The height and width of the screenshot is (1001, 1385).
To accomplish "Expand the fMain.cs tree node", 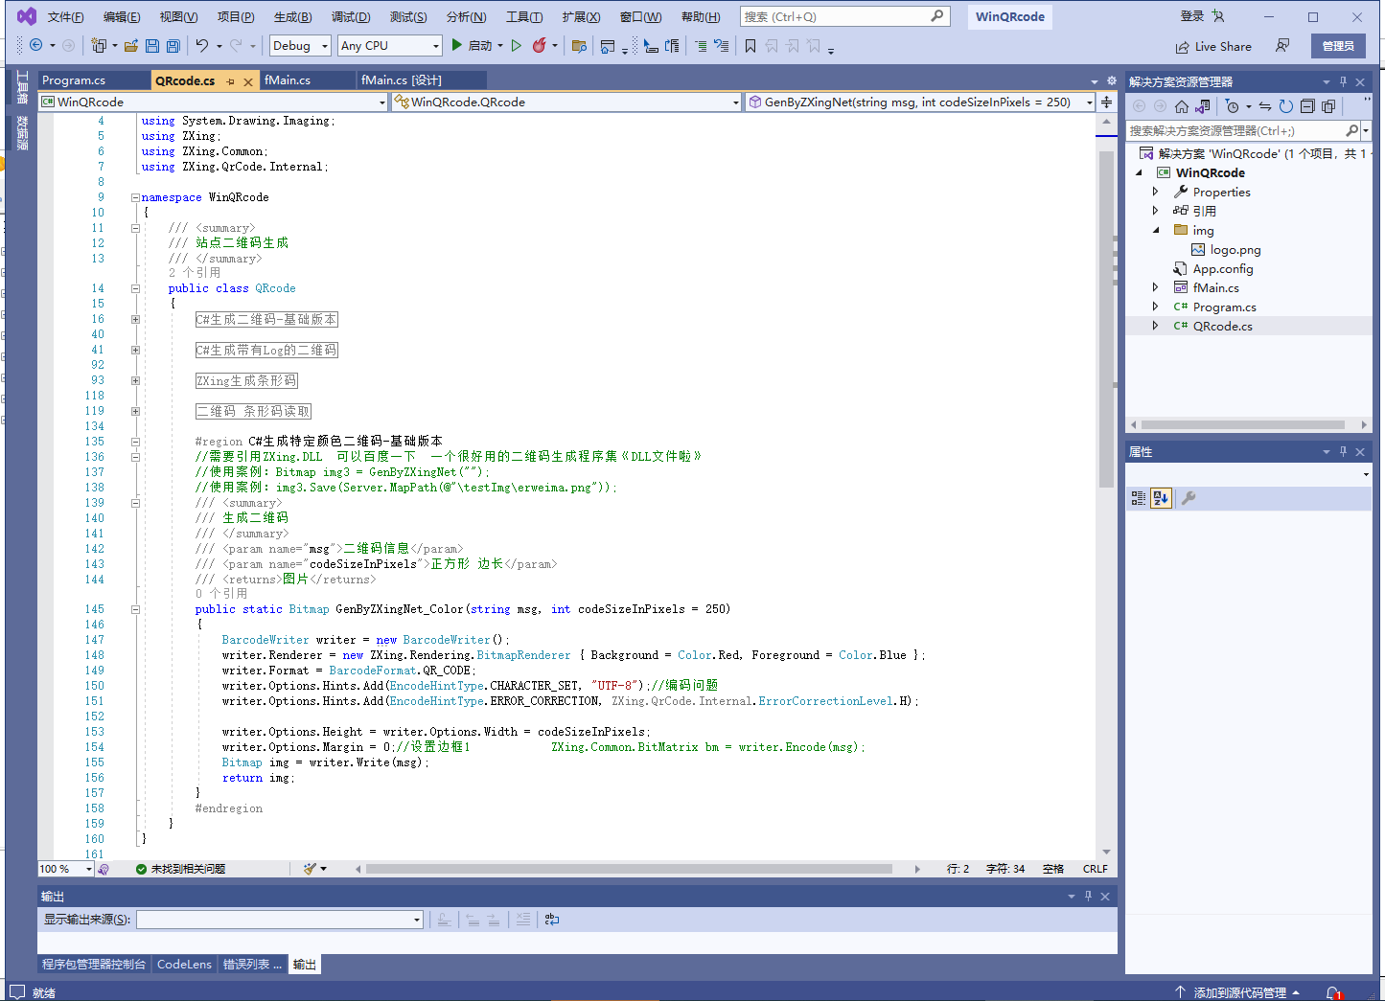I will click(x=1155, y=287).
